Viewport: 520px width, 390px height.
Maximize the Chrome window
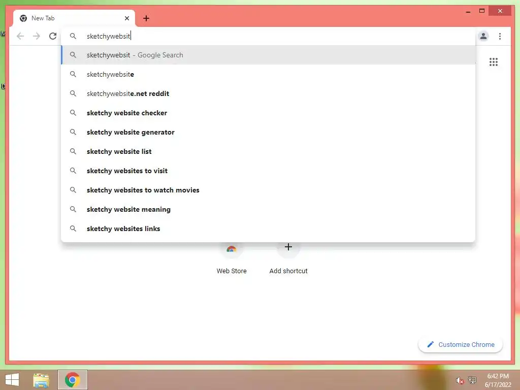(482, 11)
